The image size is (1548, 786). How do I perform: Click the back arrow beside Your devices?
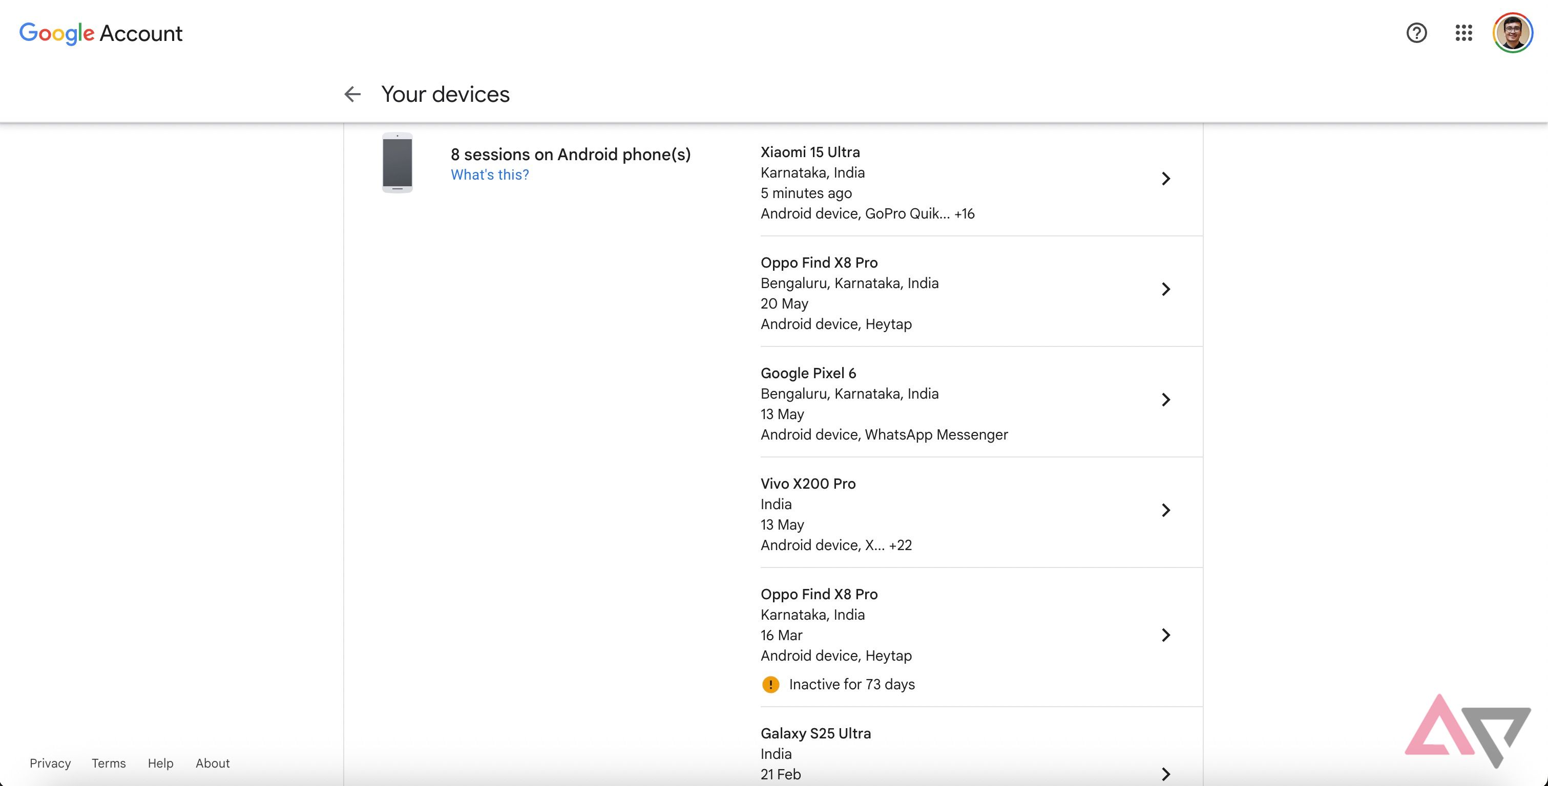point(353,94)
